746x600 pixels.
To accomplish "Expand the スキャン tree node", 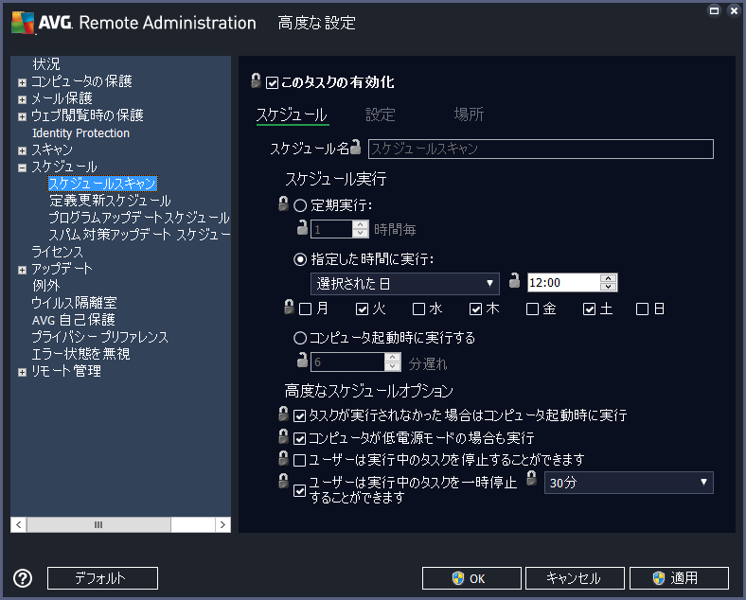I will (22, 150).
